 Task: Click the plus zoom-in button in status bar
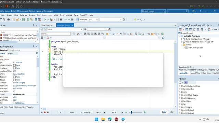pos(144,112)
